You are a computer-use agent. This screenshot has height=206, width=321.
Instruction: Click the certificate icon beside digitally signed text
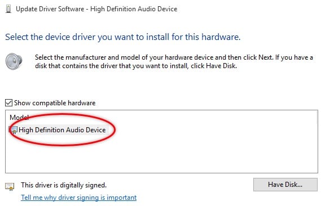point(10,186)
